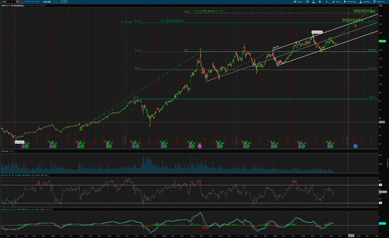Open the symbol selector dropdown arrow

[x=17, y=2]
